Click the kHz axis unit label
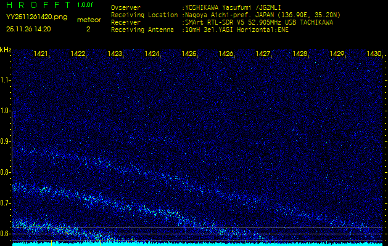The height and width of the screenshot is (246, 388). point(6,50)
